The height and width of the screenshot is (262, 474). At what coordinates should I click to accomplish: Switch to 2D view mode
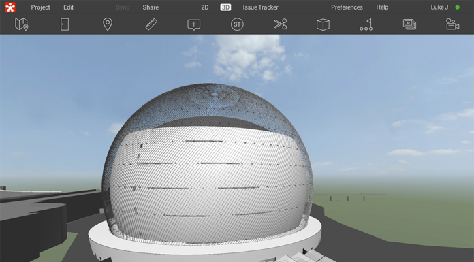click(205, 7)
